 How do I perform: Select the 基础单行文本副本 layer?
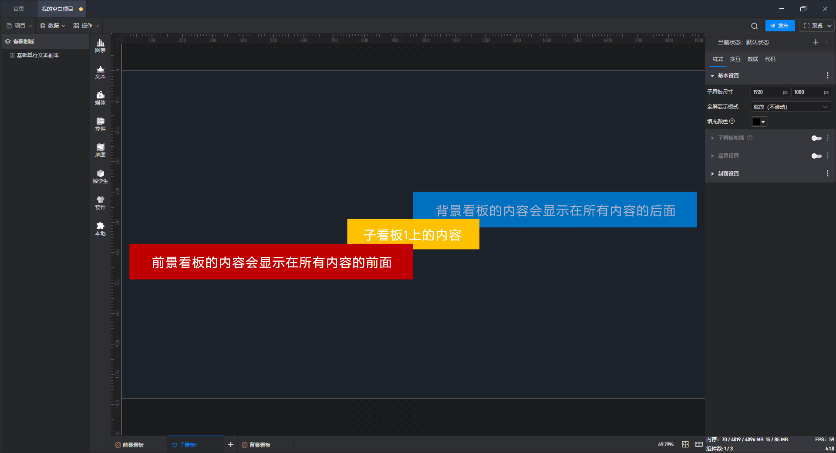45,55
